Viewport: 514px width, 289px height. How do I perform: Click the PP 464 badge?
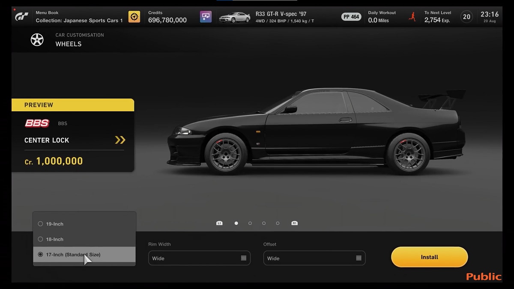click(x=351, y=17)
